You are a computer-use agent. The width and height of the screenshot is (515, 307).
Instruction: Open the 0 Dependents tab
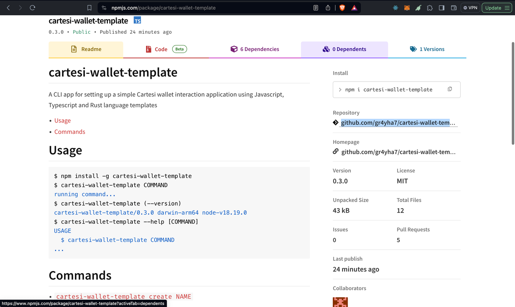click(x=344, y=49)
